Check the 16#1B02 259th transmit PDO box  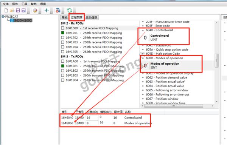click(62, 71)
